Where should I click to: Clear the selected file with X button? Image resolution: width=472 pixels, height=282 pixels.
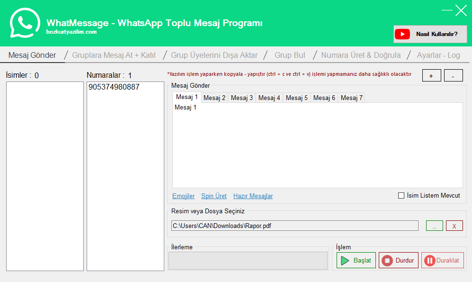tap(454, 226)
